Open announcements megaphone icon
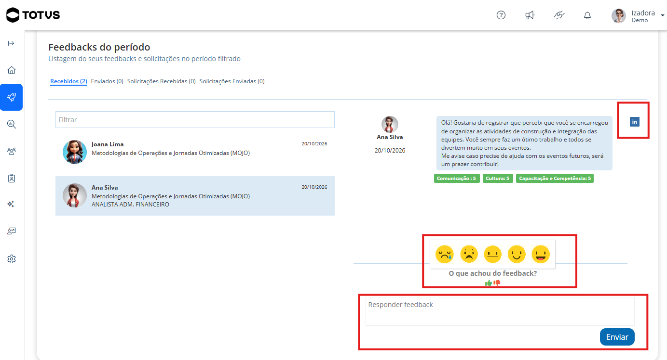Image resolution: width=667 pixels, height=360 pixels. (x=530, y=15)
